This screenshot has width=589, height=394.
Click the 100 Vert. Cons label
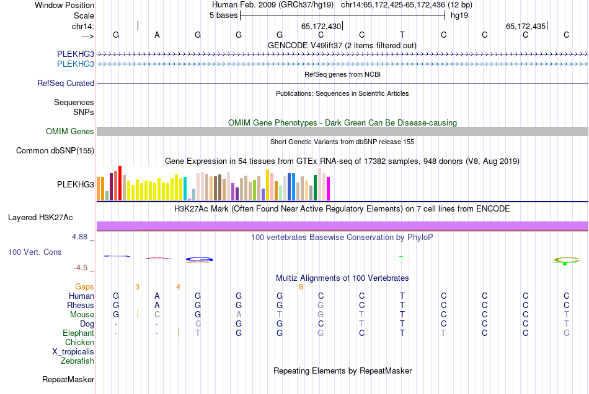[35, 252]
